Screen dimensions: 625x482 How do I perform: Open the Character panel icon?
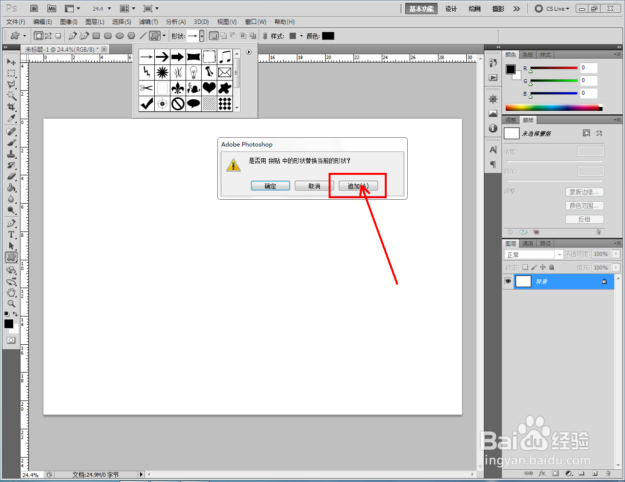pos(493,150)
